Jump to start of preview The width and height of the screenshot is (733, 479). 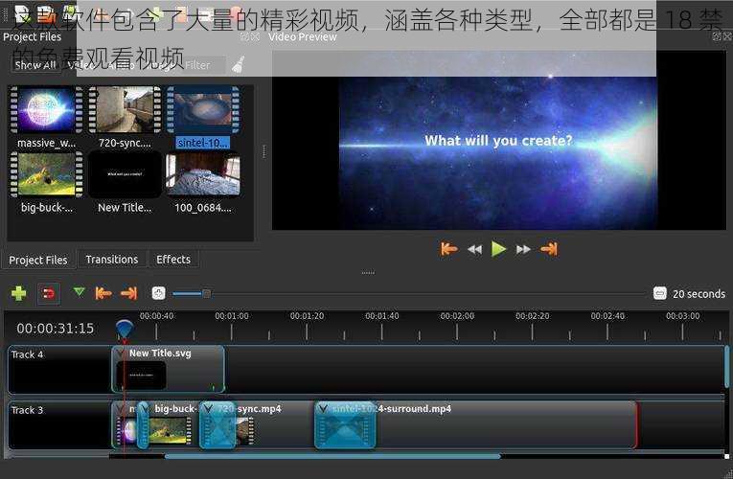click(448, 249)
